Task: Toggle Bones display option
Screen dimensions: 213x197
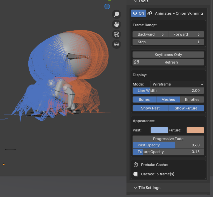Action: 144,99
